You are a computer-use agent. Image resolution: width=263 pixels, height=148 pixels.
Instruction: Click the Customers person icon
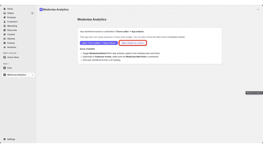tap(4, 22)
